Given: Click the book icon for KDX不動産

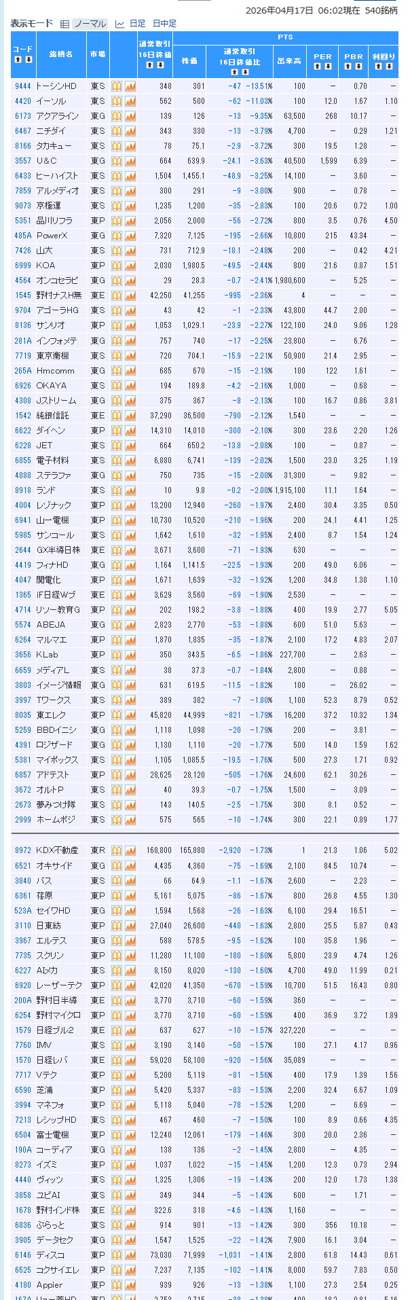Looking at the screenshot, I should [117, 850].
